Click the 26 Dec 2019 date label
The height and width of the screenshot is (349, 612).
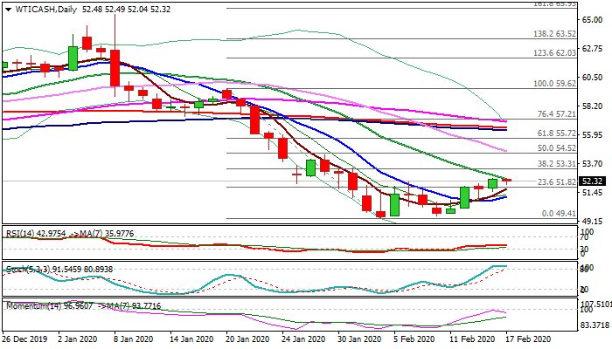pos(25,339)
